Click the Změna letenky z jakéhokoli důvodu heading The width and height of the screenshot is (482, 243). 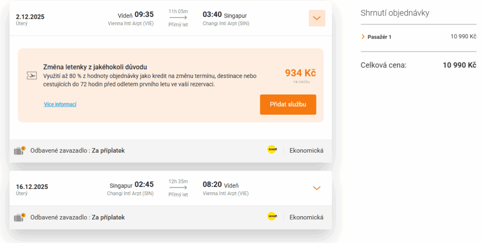click(98, 67)
